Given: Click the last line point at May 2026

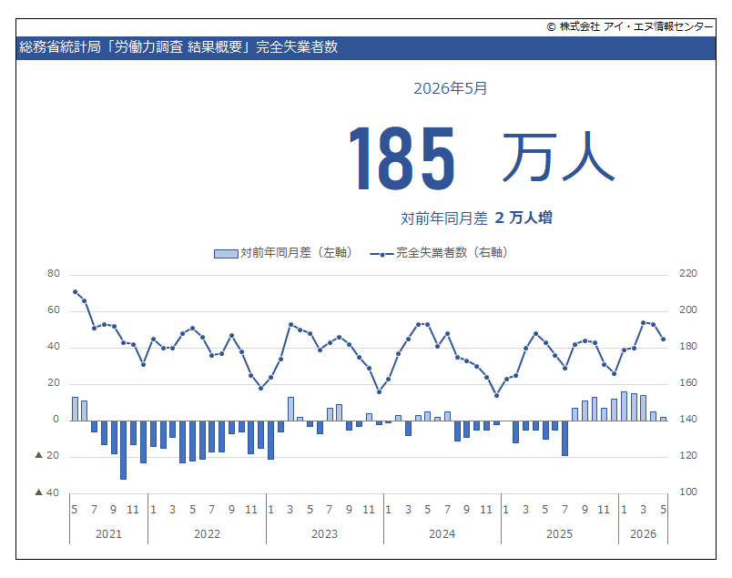Looking at the screenshot, I should [x=663, y=340].
